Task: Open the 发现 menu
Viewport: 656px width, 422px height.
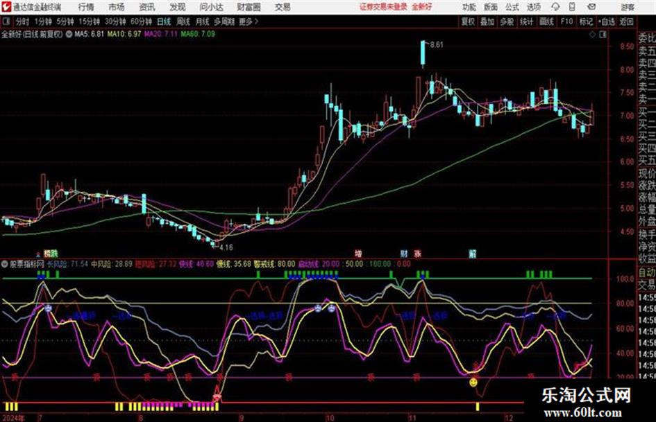Action: point(178,7)
